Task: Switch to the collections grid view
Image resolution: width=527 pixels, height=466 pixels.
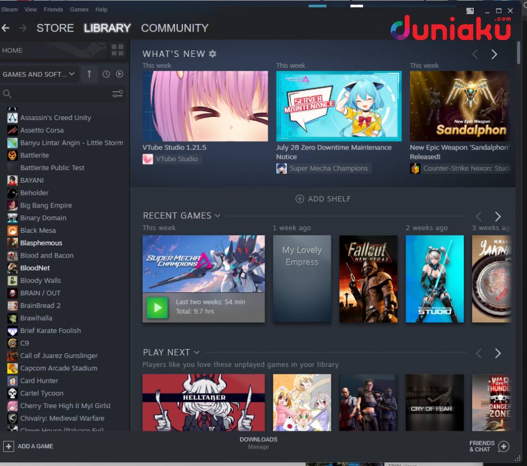Action: pos(118,50)
